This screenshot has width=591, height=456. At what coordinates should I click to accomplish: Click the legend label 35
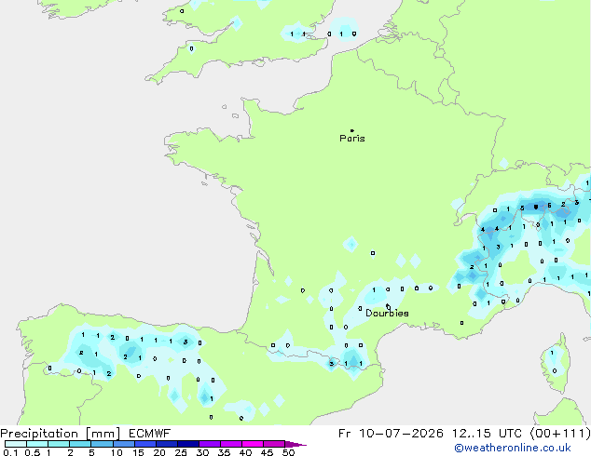[224, 452]
